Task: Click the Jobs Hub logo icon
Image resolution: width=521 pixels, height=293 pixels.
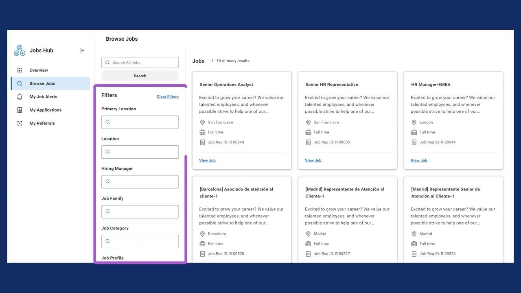Action: click(x=20, y=50)
